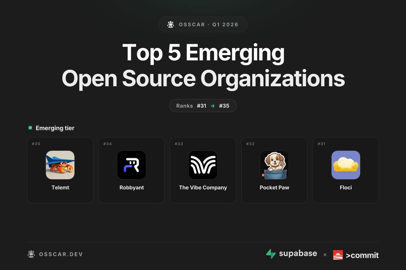The width and height of the screenshot is (406, 270).
Task: Click the Pocket Paw puppy icon
Action: 274,165
